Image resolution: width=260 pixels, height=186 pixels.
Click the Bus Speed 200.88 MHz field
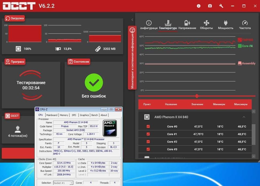click(x=64, y=171)
